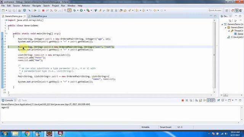The width and height of the screenshot is (244, 137).
Task: Click the 'public class GenericDemo' line in editor
Action: pyautogui.click(x=23, y=25)
